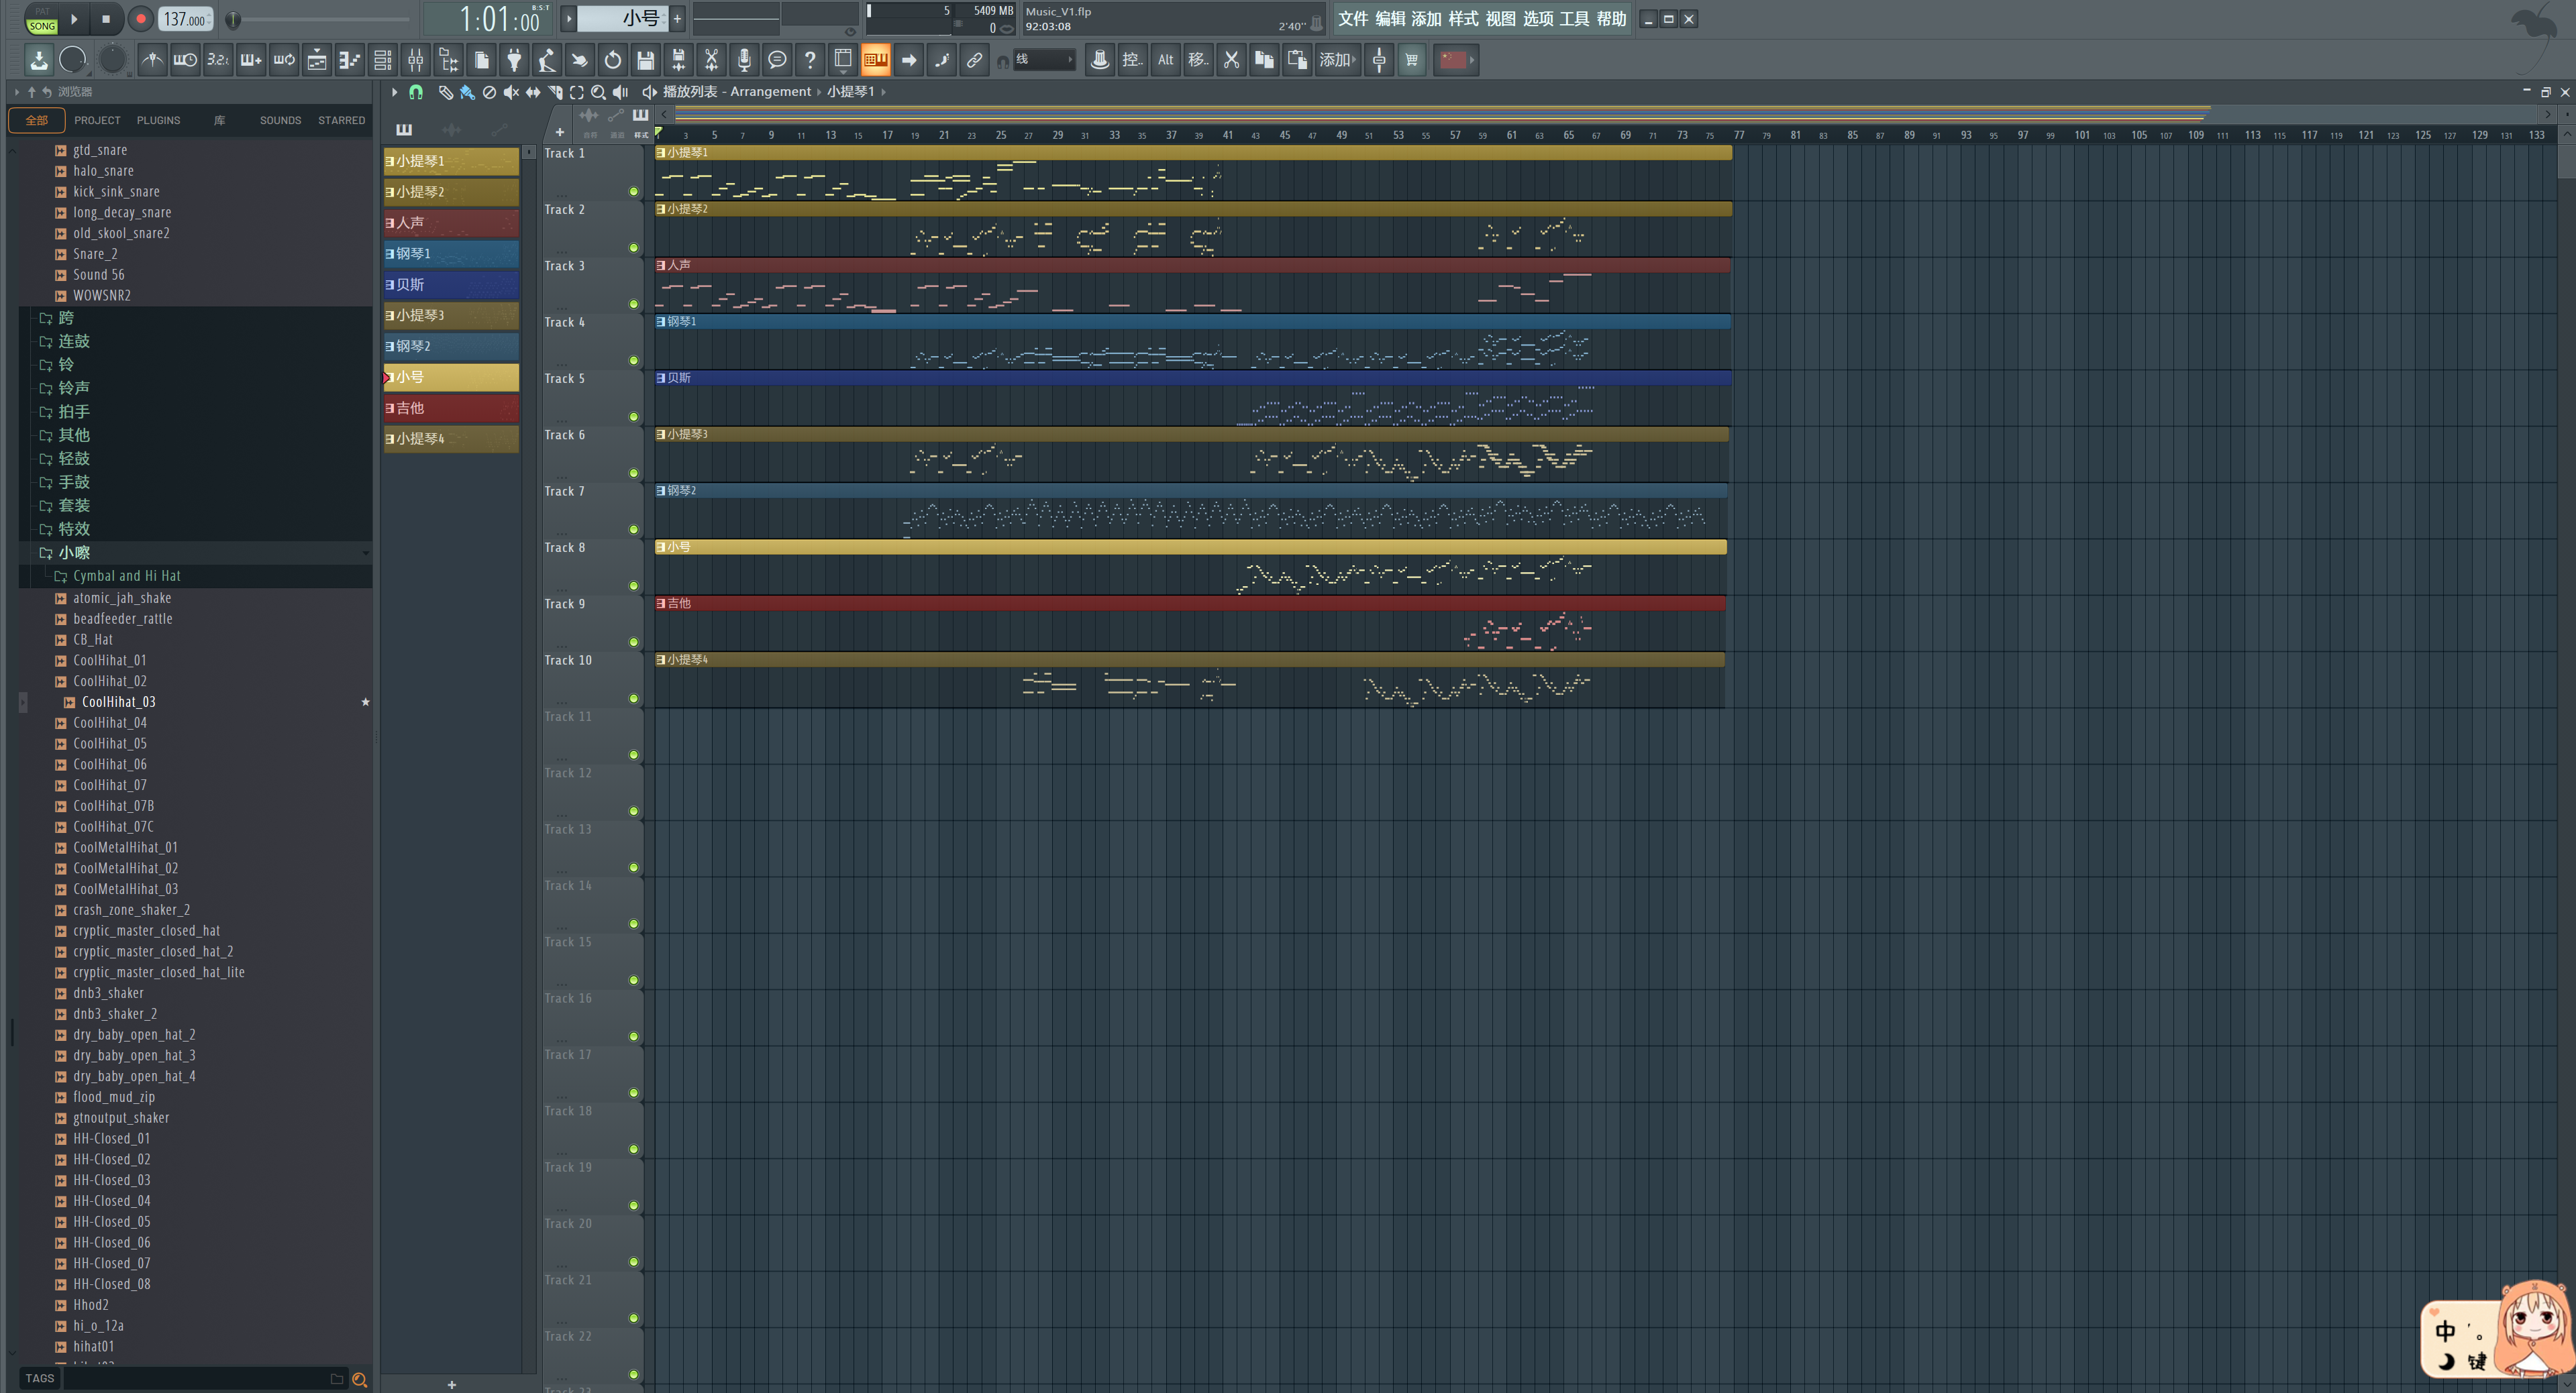The image size is (2576, 1393).
Task: Open the language flag dropdown
Action: [1456, 60]
